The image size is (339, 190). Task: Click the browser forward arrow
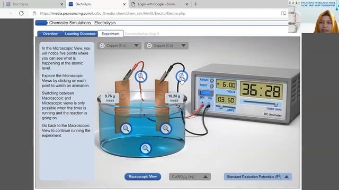click(10, 13)
